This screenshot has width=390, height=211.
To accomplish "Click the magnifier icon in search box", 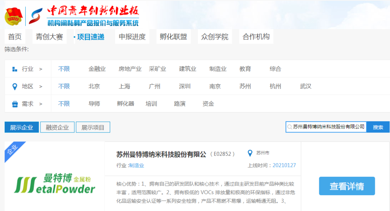I will (x=290, y=127).
